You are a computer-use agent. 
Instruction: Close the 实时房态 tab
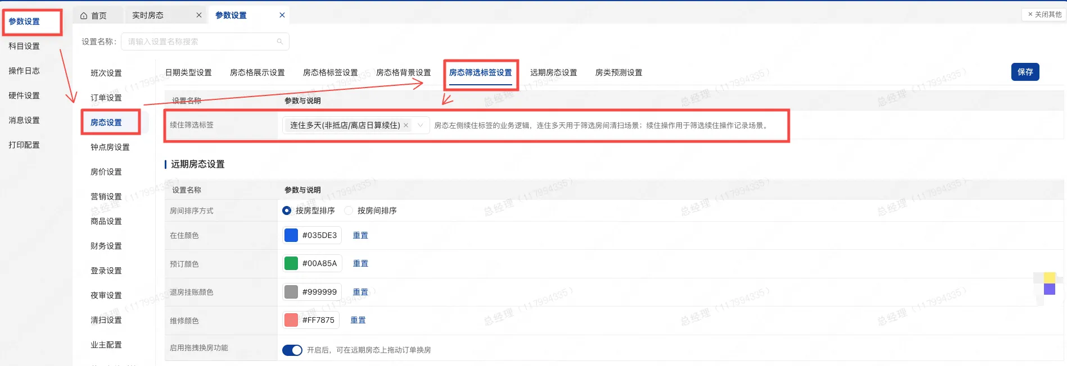[199, 15]
